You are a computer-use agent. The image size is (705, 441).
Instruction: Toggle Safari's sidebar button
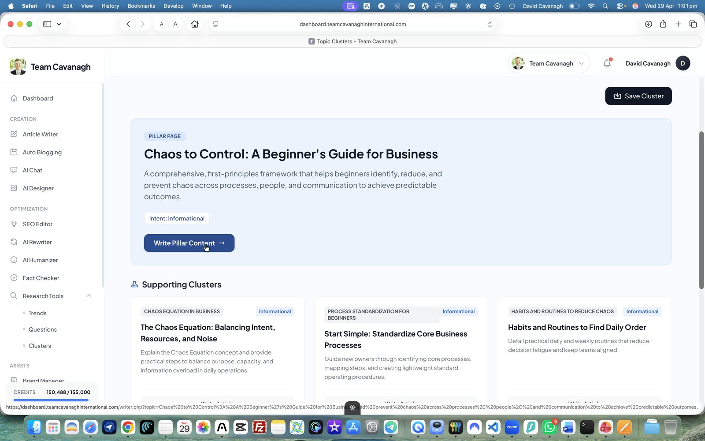47,24
